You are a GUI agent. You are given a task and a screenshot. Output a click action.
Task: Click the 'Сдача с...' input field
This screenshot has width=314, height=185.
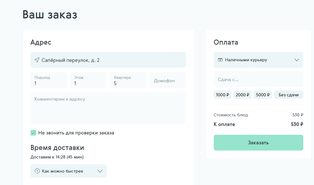(x=258, y=79)
